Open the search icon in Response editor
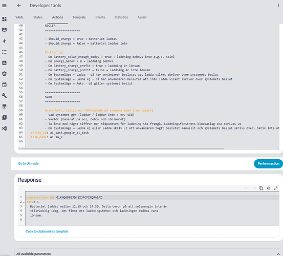Image resolution: width=283 pixels, height=256 pixels. click(x=268, y=188)
